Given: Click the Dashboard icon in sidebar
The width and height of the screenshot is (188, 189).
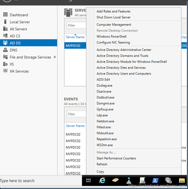Looking at the screenshot, I should click(5, 15).
